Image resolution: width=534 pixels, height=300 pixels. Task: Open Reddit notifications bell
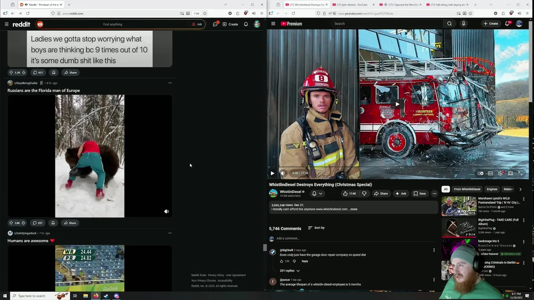pos(246,24)
